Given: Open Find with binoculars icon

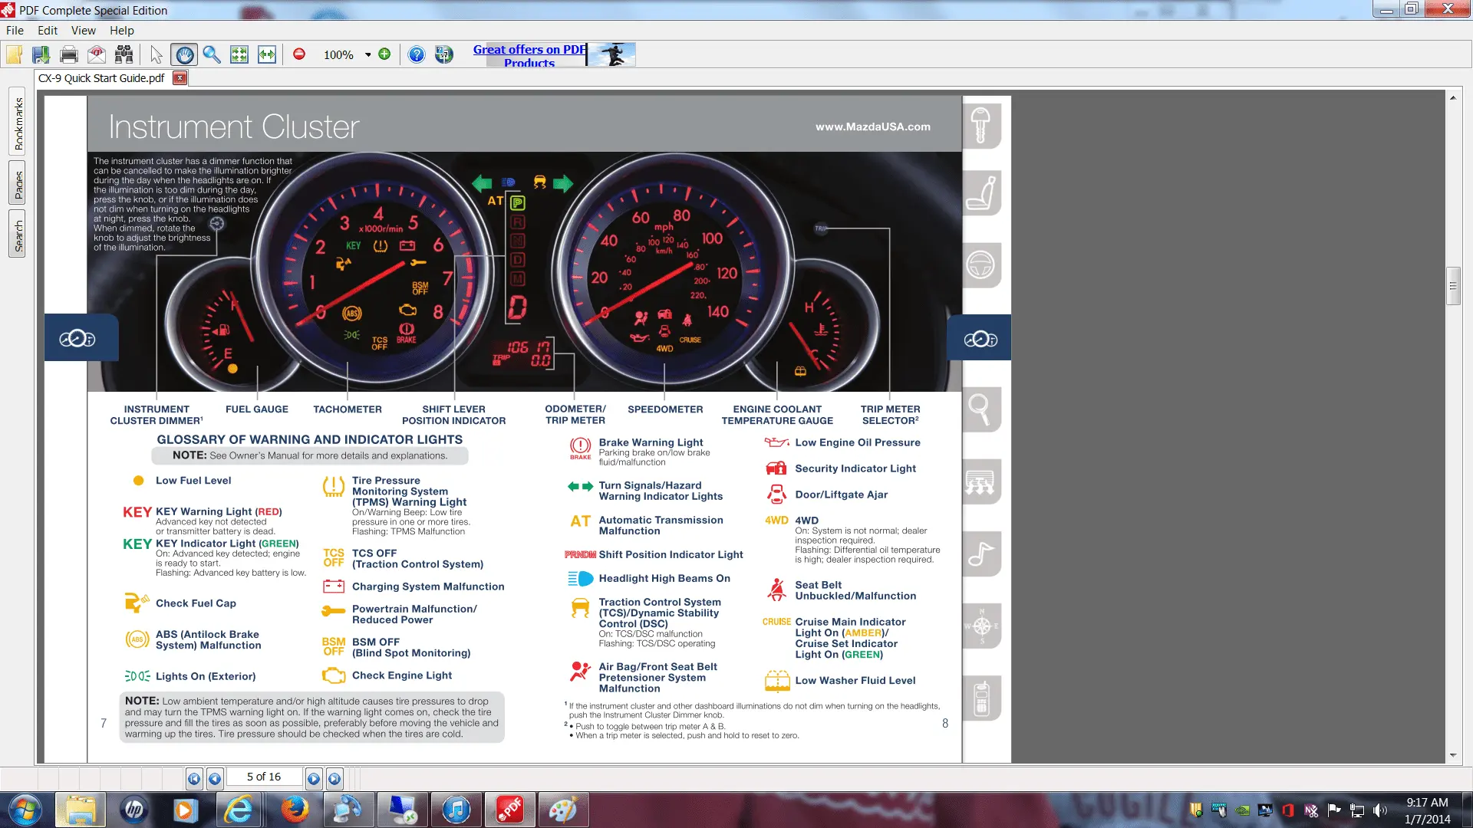Looking at the screenshot, I should 124,54.
